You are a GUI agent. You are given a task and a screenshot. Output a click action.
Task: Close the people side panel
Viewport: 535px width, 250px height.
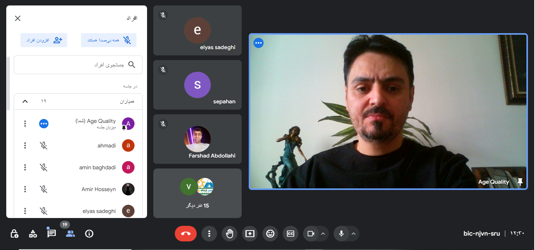[x=18, y=18]
